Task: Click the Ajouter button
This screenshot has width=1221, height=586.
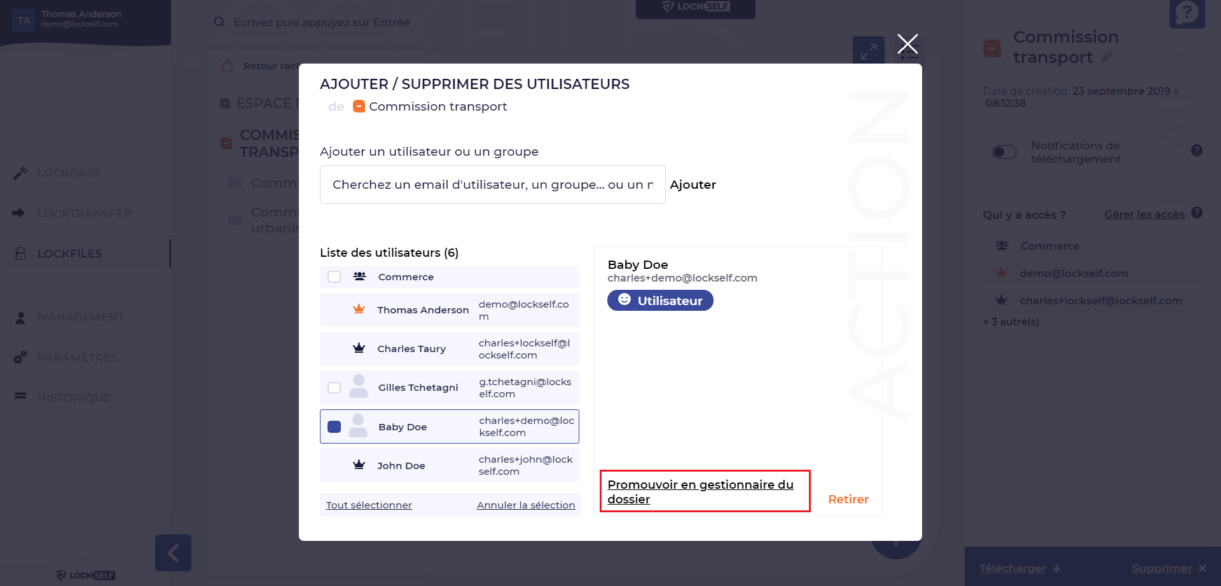Action: click(x=693, y=185)
